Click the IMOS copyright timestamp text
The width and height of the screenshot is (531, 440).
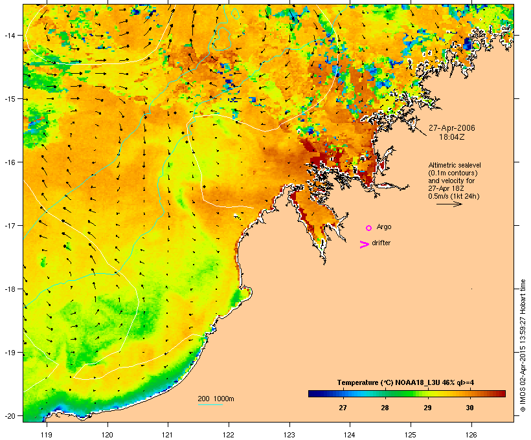pos(523,346)
